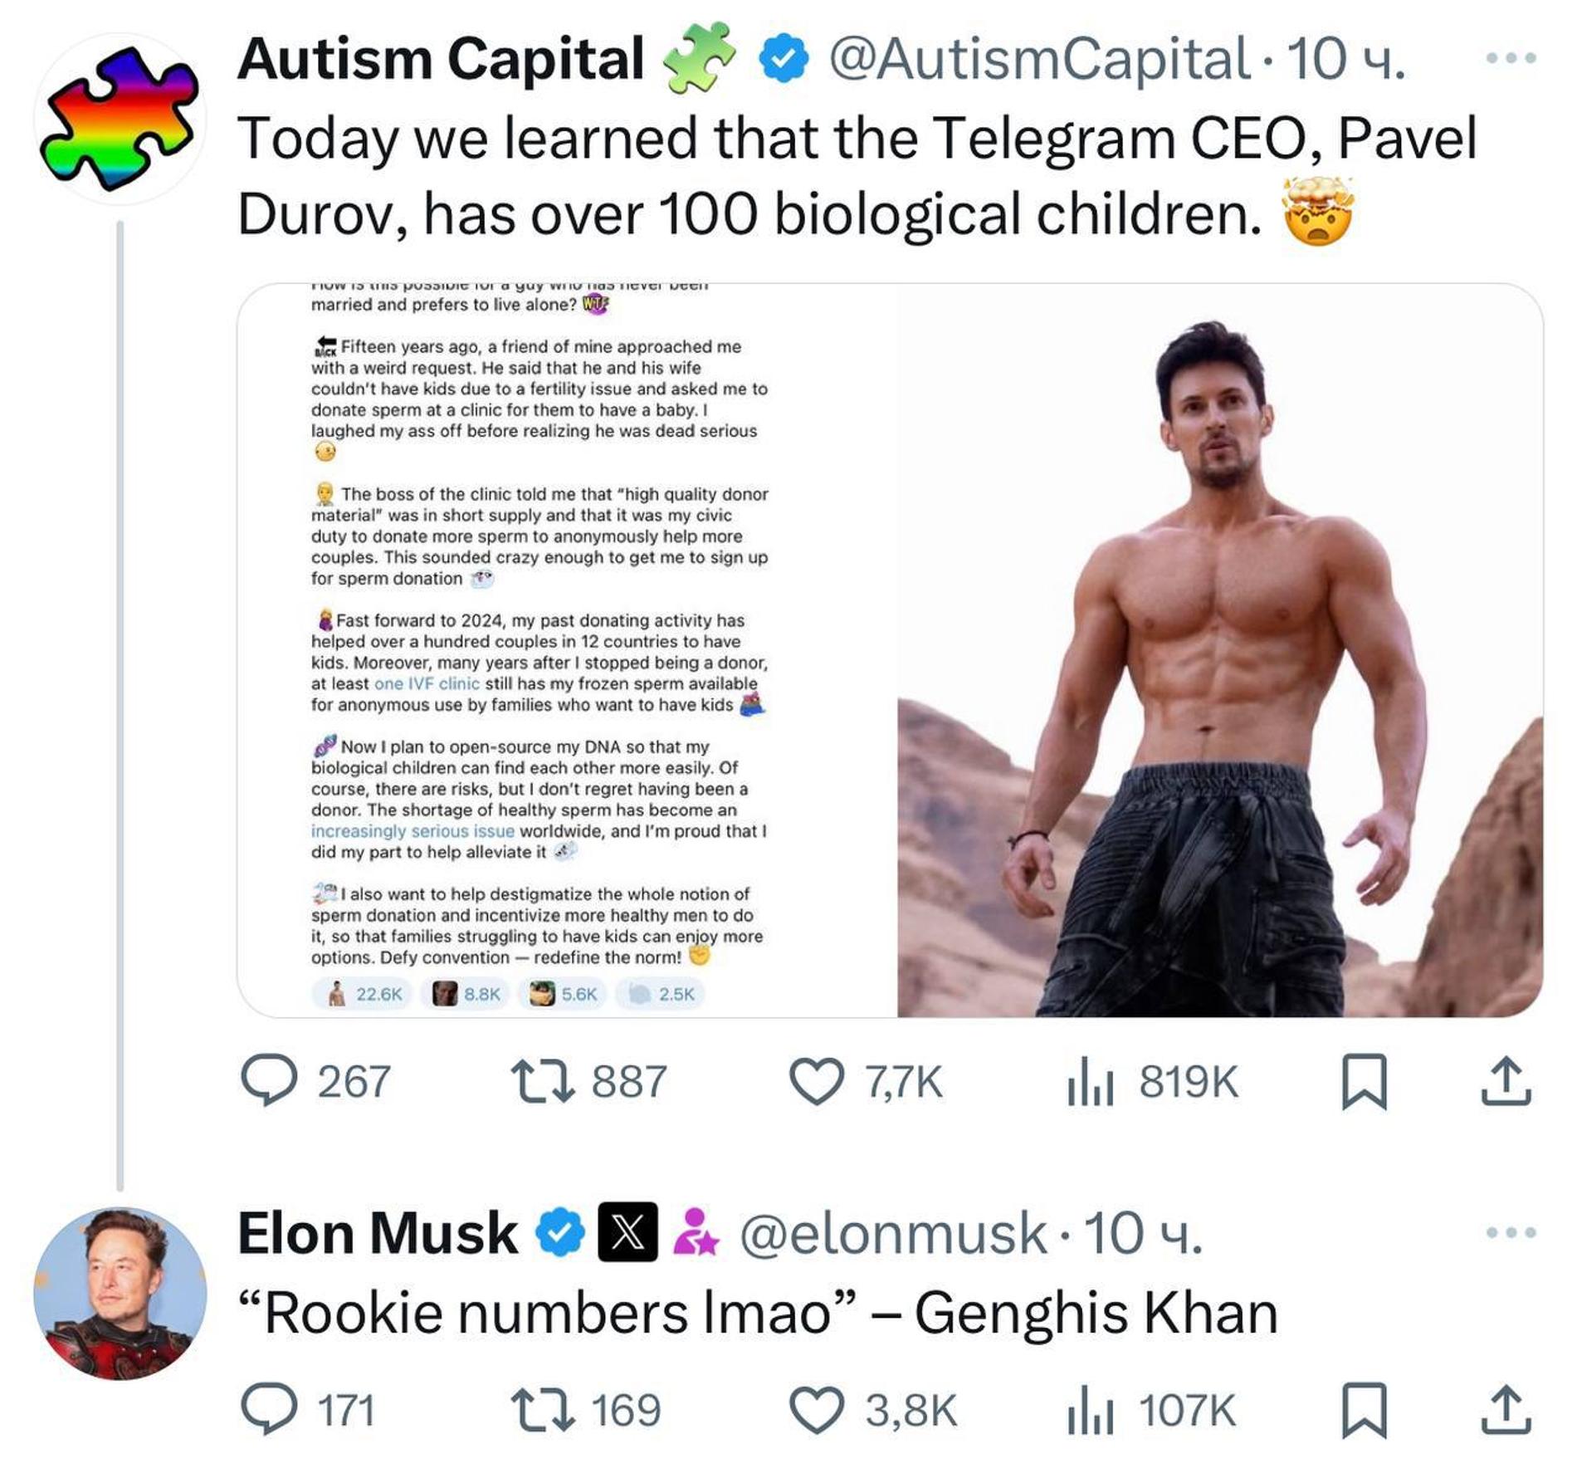Reply to the Autism Capital post
1577x1478 pixels.
(269, 1081)
